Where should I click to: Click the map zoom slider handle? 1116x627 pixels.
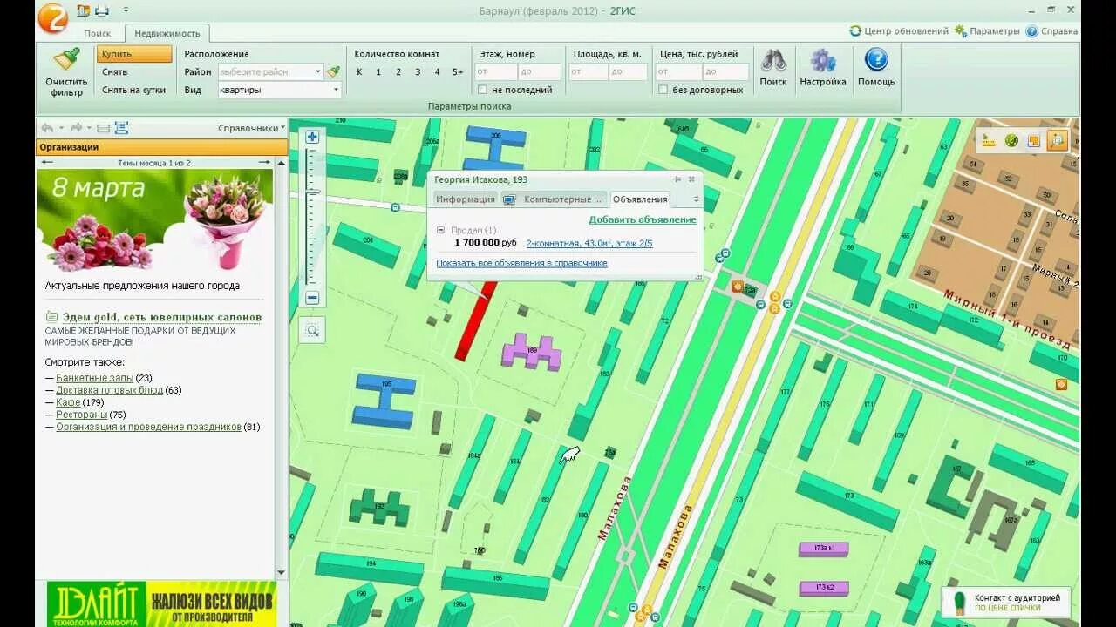(312, 192)
